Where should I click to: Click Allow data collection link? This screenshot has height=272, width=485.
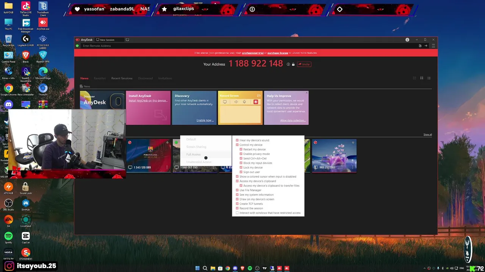click(x=293, y=120)
